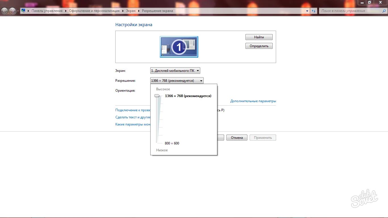This screenshot has height=218, width=388.
Task: Click the Определить button
Action: [259, 46]
